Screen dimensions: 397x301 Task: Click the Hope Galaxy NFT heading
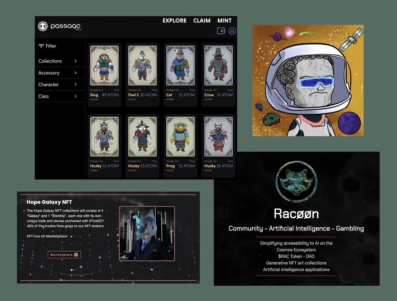(49, 202)
